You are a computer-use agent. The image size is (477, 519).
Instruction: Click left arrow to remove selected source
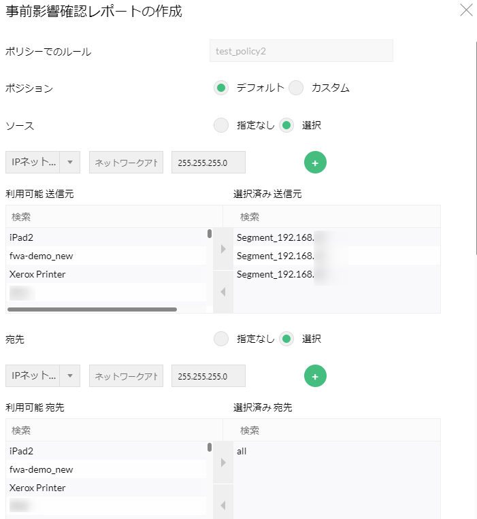point(223,292)
